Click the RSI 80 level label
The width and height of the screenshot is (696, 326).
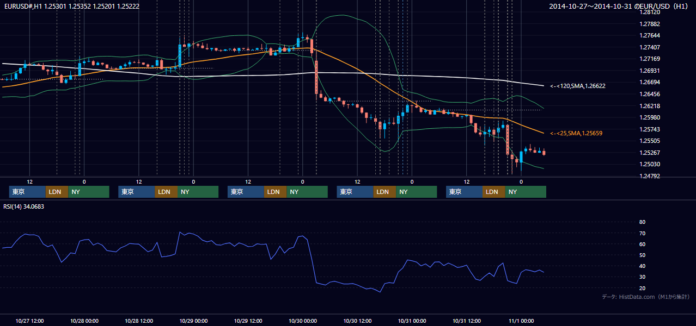coord(642,222)
